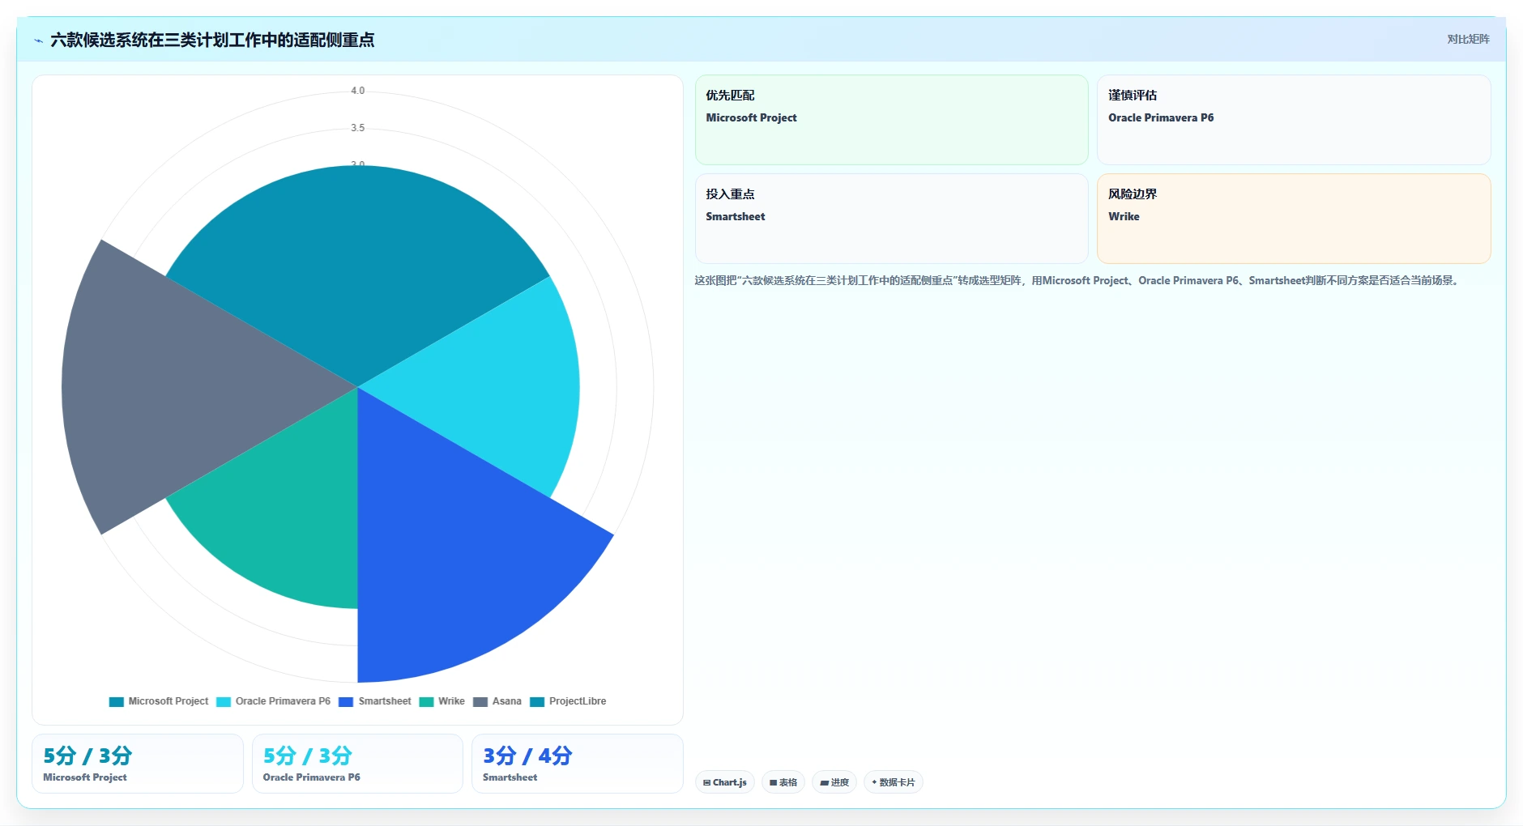Click the 数据卡片 tag diamond icon
Viewport: 1523px width, 826px height.
[x=874, y=782]
